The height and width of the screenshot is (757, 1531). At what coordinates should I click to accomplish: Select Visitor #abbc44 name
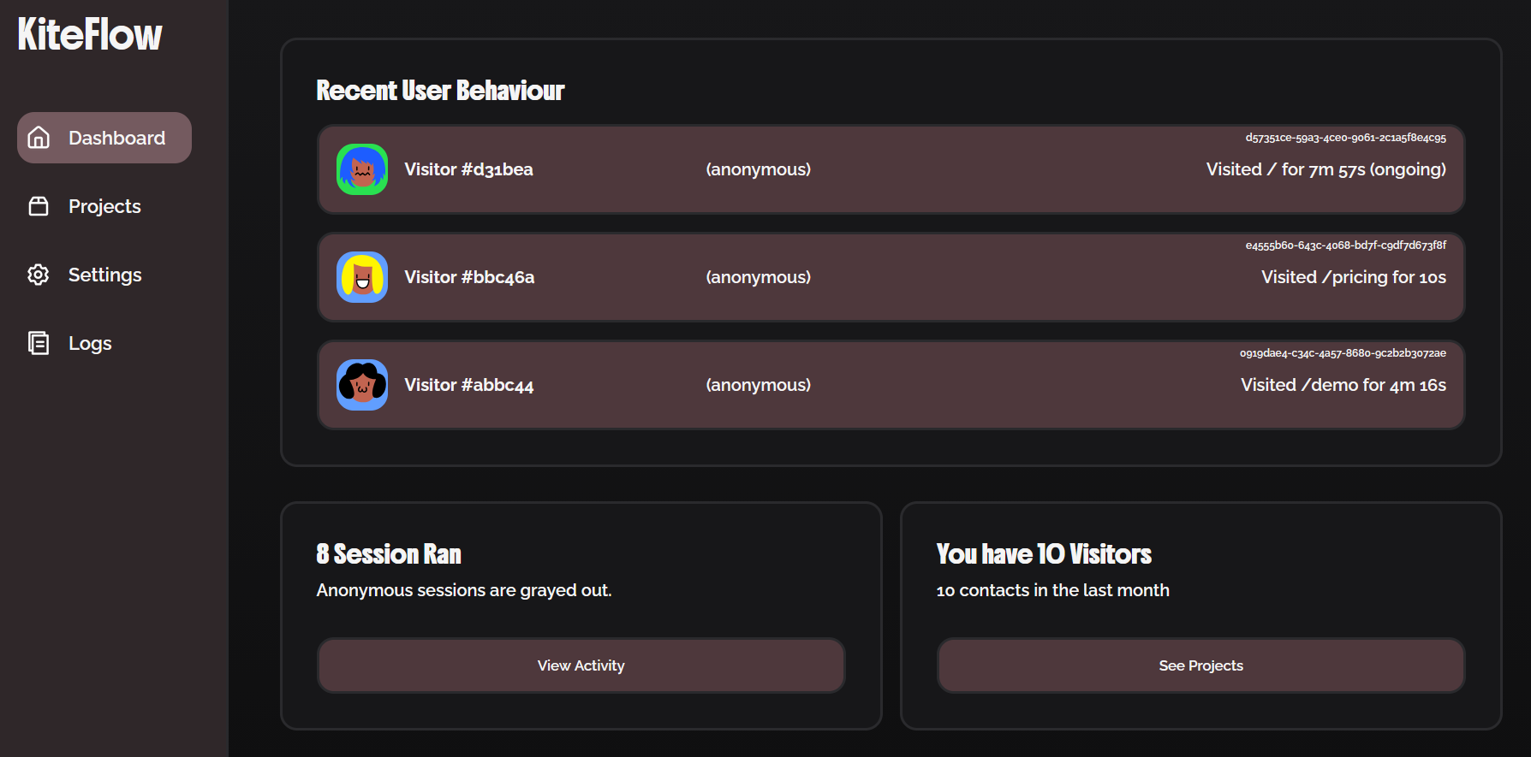(469, 385)
